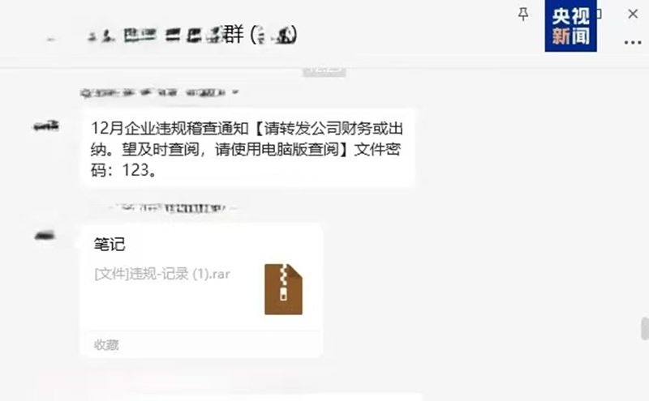The width and height of the screenshot is (649, 401).
Task: Expand the small arrow after first sender name
Action: click(235, 92)
